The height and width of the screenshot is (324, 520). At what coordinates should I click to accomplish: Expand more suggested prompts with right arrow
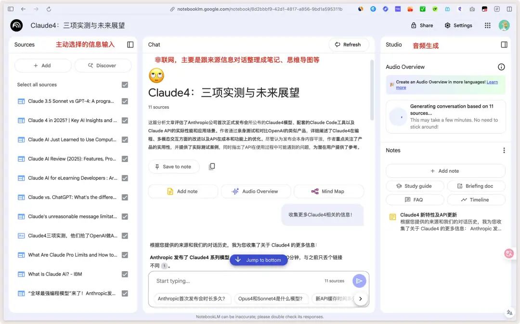tap(361, 298)
